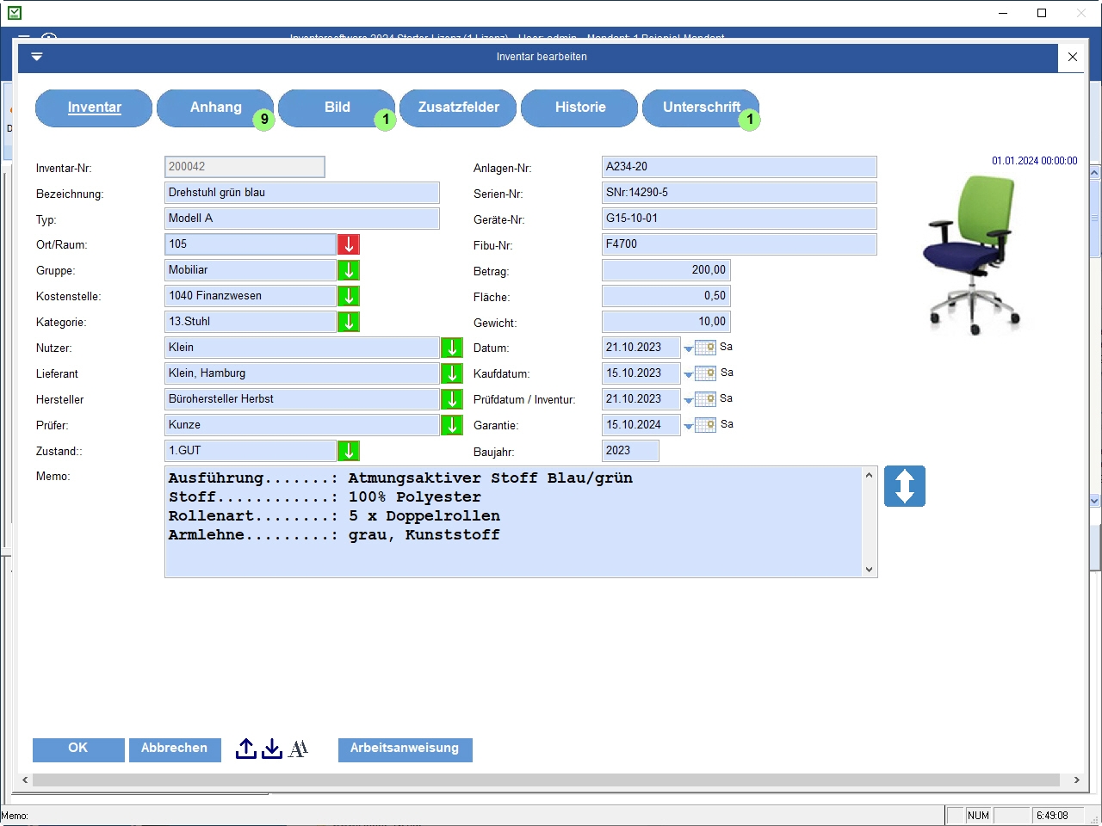The height and width of the screenshot is (826, 1102).
Task: Click the Anlagen-Nr field 'A234-20'
Action: (739, 167)
